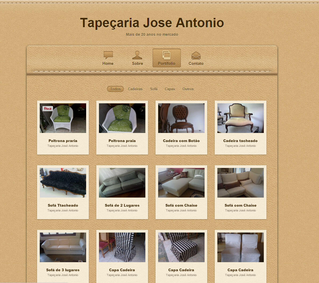The image size is (319, 283).
Task: Click the 'Cadeira com Botão' title
Action: coord(181,141)
